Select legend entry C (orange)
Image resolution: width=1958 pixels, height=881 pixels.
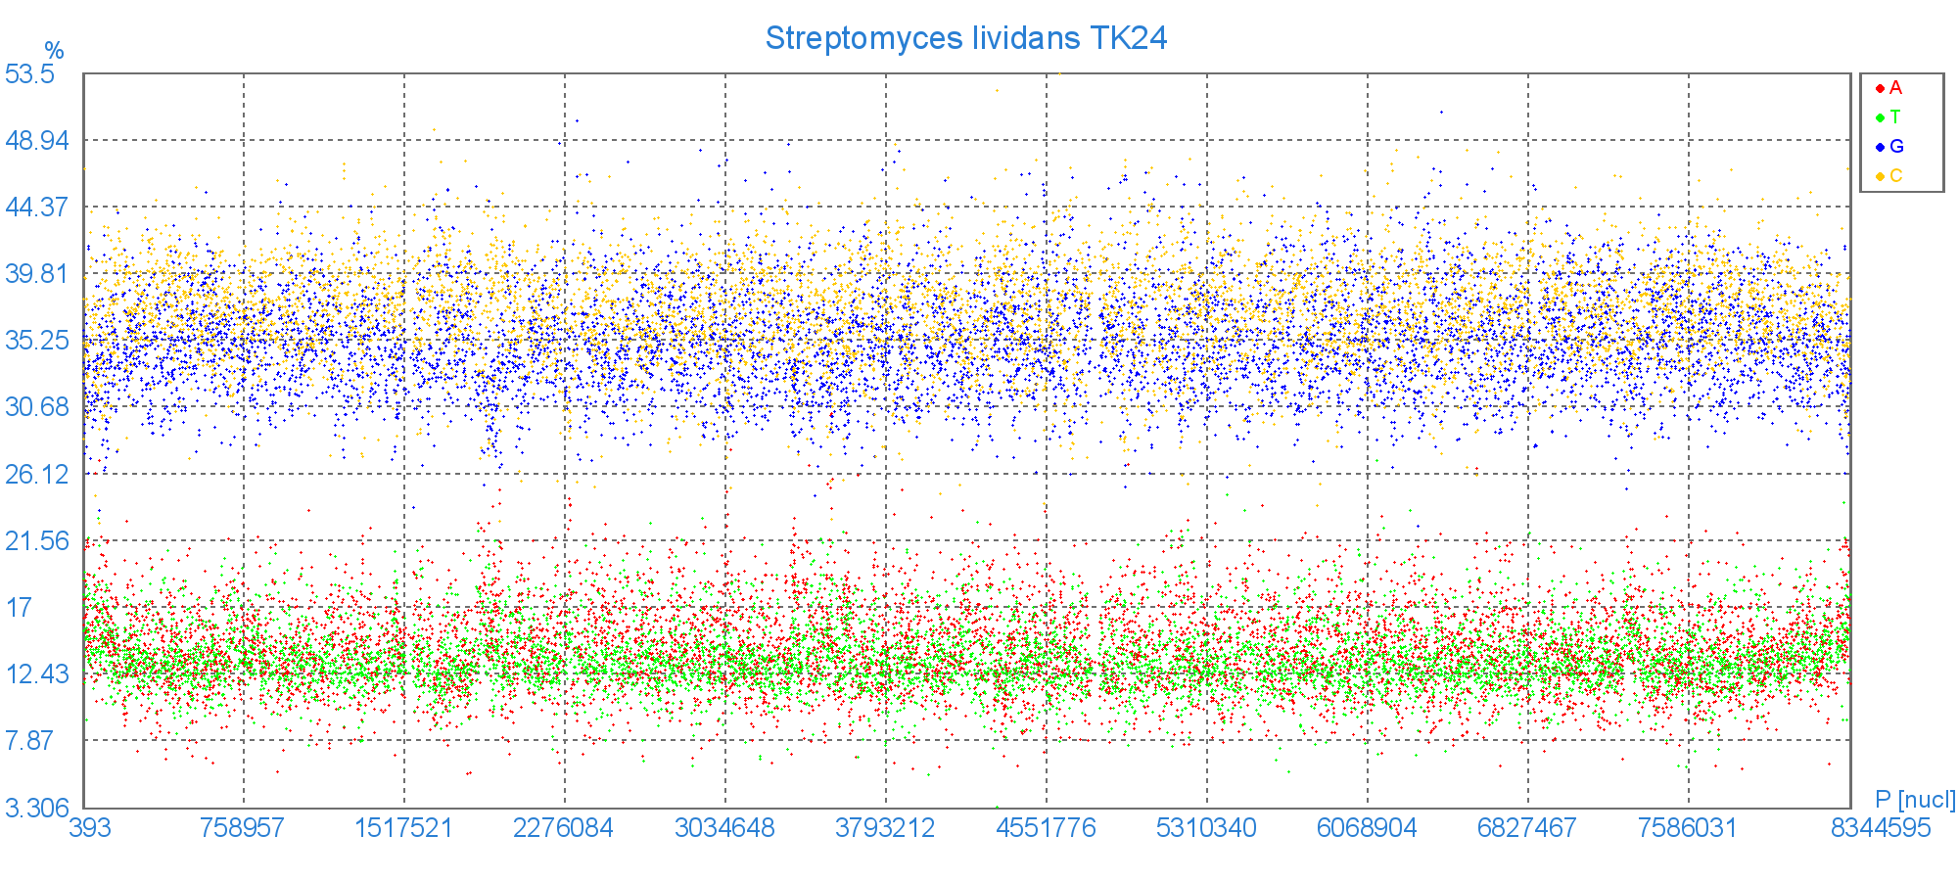coord(1889,176)
